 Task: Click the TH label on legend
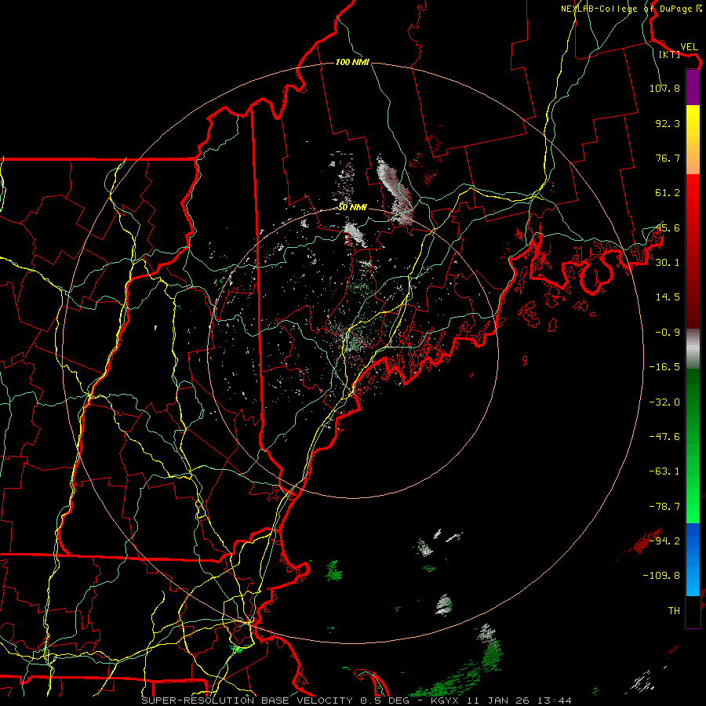[x=674, y=611]
